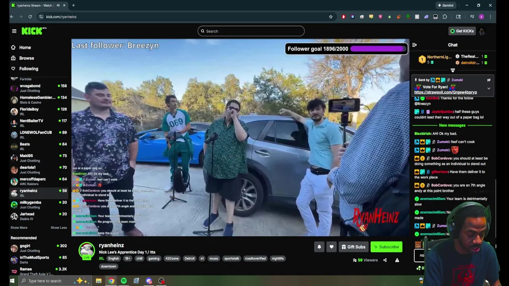Go back in the browser
Screen dimensions: 509x286
(12, 17)
